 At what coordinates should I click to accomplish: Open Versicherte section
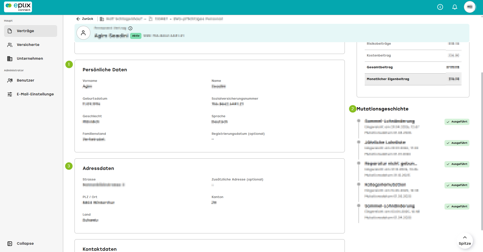pyautogui.click(x=30, y=45)
